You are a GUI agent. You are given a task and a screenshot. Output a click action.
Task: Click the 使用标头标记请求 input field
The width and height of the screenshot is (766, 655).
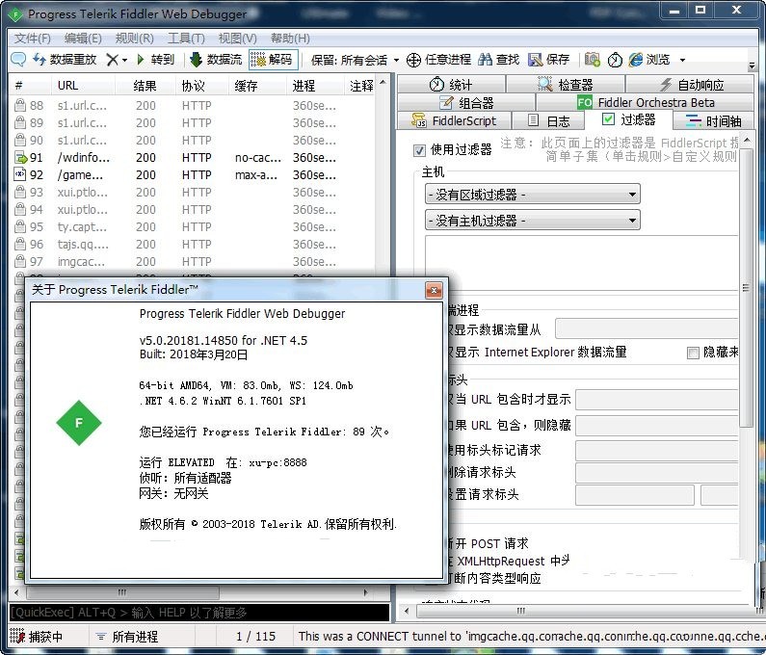point(656,451)
